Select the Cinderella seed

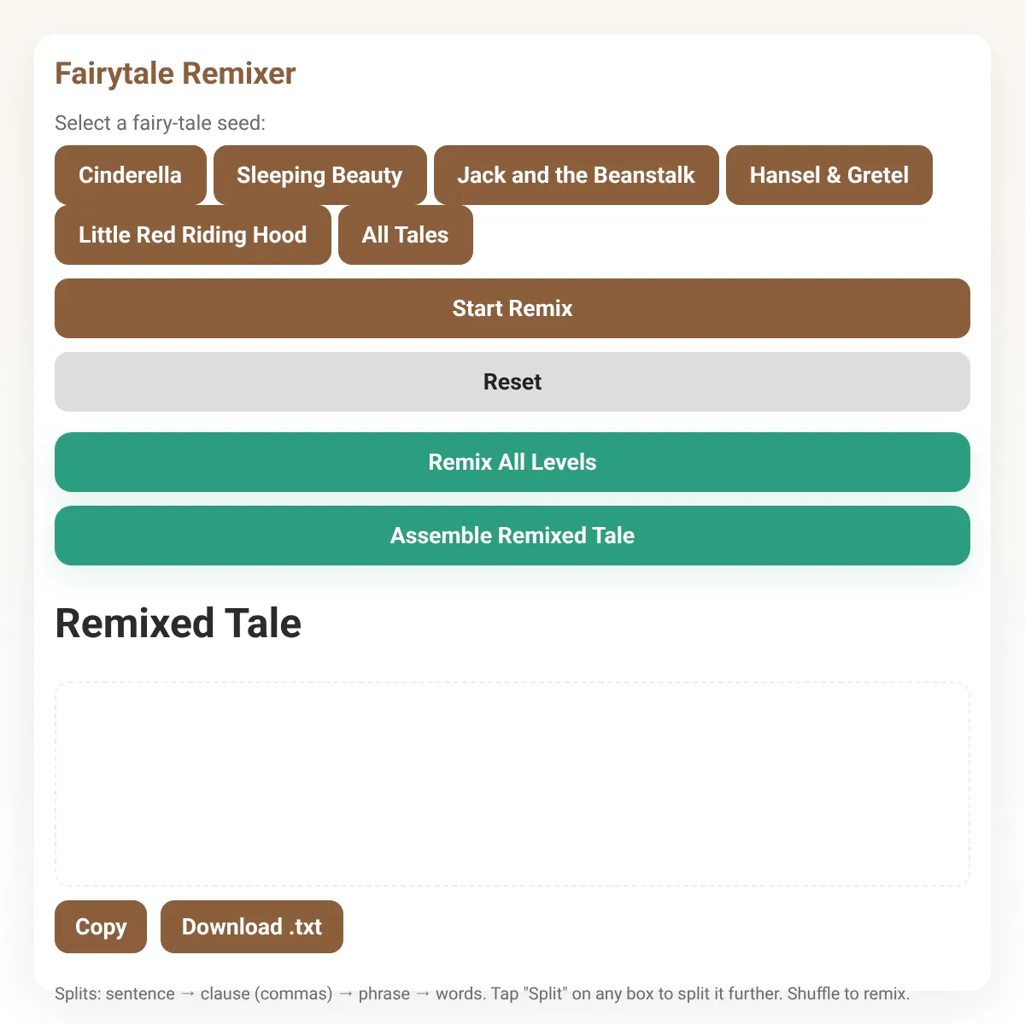tap(131, 175)
